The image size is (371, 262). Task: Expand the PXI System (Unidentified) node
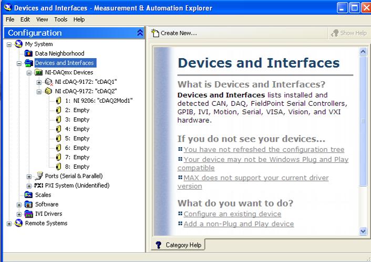click(x=29, y=186)
